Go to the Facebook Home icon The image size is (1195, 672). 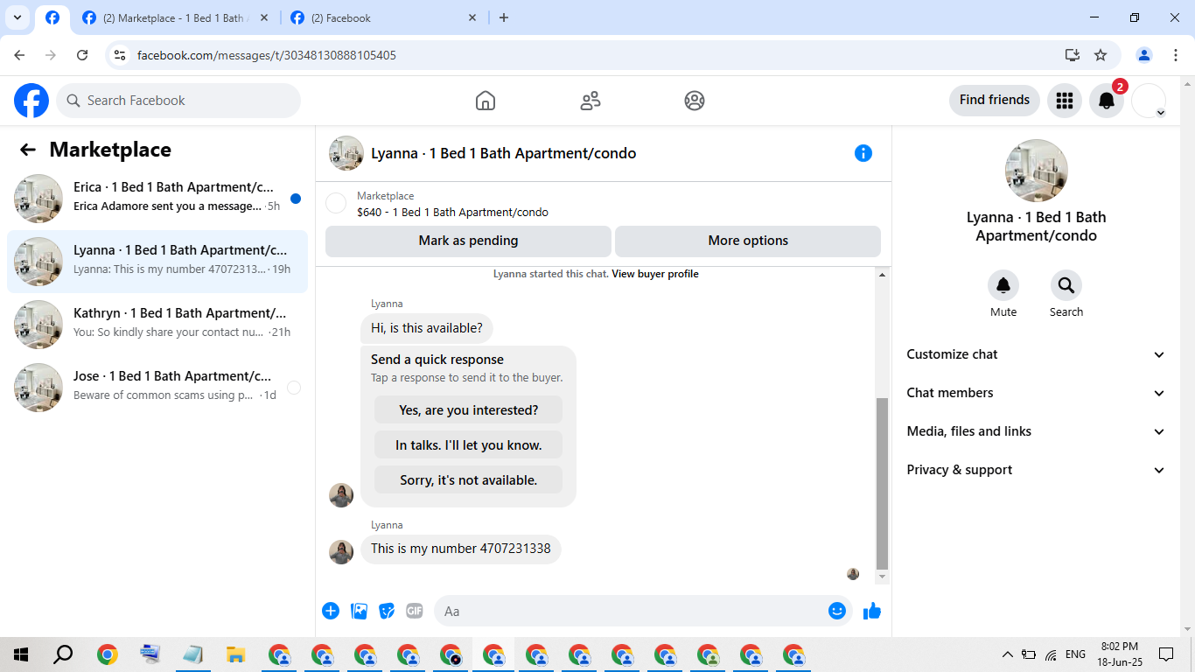pos(486,101)
